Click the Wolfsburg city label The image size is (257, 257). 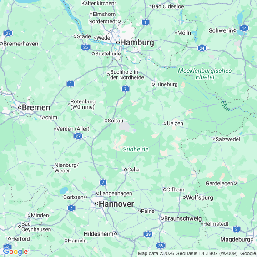(200, 197)
